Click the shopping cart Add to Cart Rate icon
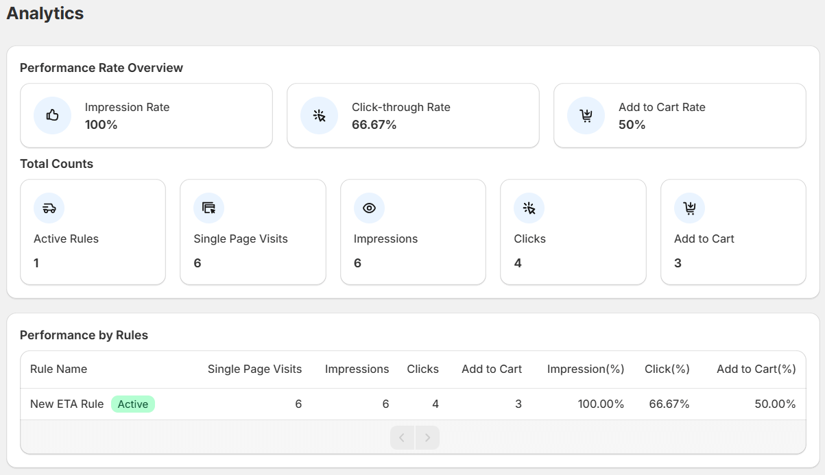Viewport: 825px width, 475px height. 585,115
